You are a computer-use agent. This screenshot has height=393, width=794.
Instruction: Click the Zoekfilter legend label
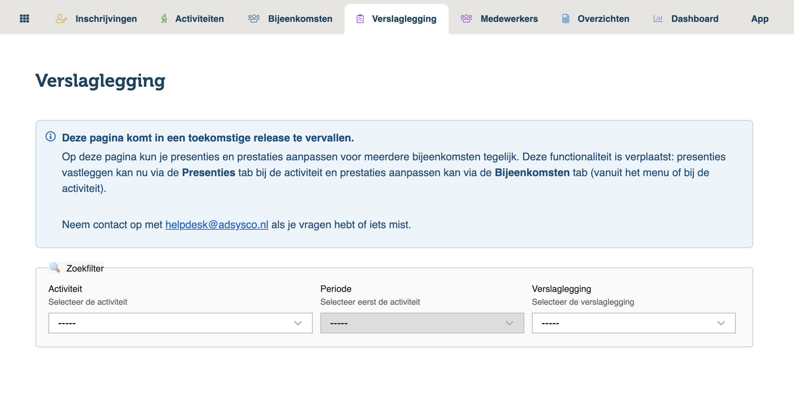point(85,268)
